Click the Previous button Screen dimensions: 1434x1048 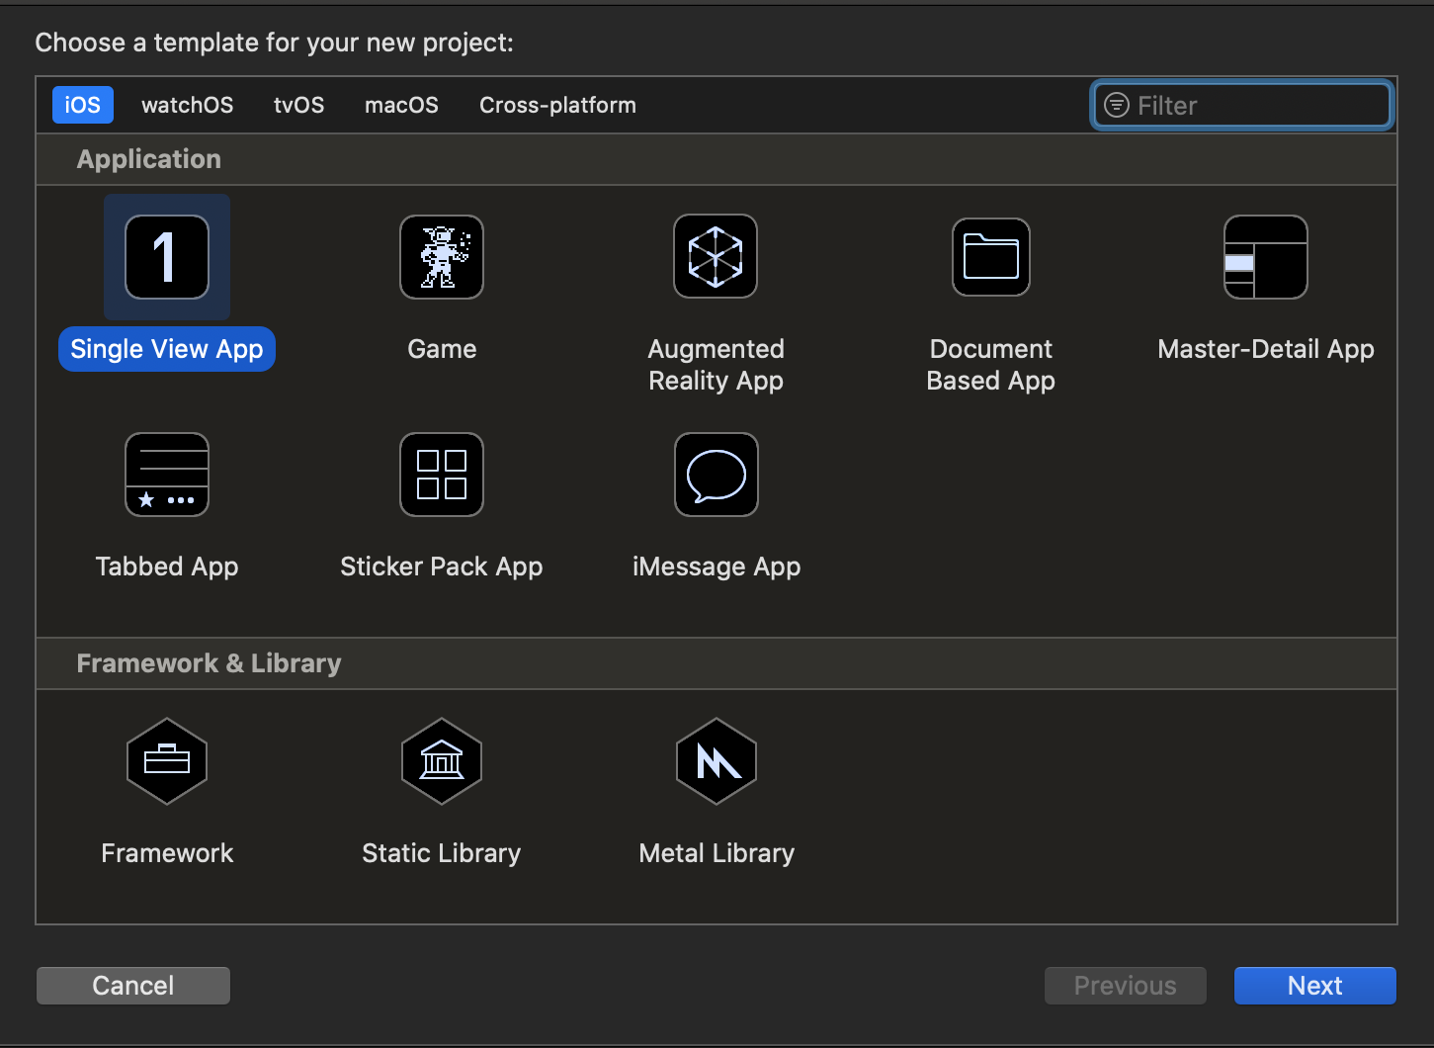tap(1126, 986)
